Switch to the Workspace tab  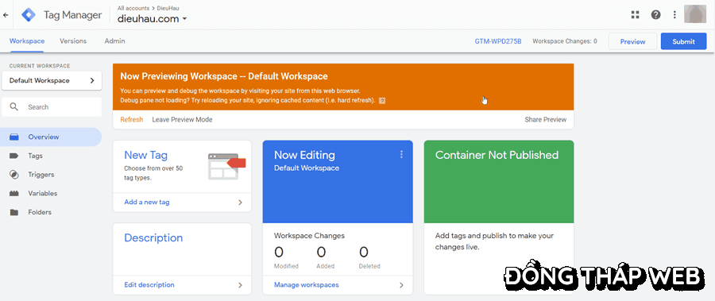[x=27, y=41]
